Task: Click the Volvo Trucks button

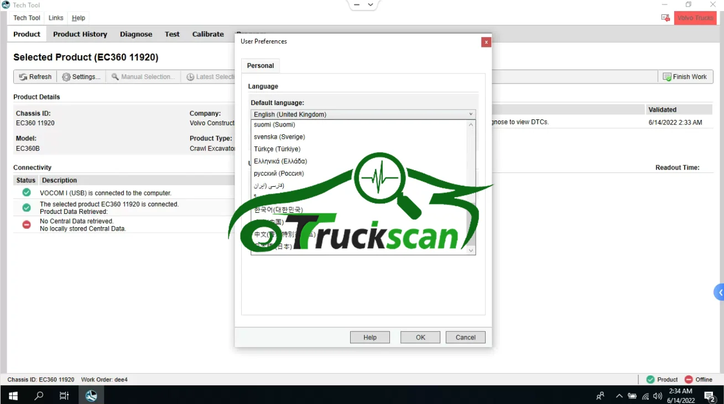Action: coord(695,18)
